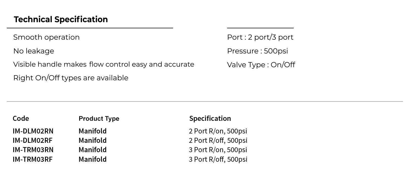Click the Port : 2 port/3 port text
410x191 pixels.
pyautogui.click(x=260, y=37)
